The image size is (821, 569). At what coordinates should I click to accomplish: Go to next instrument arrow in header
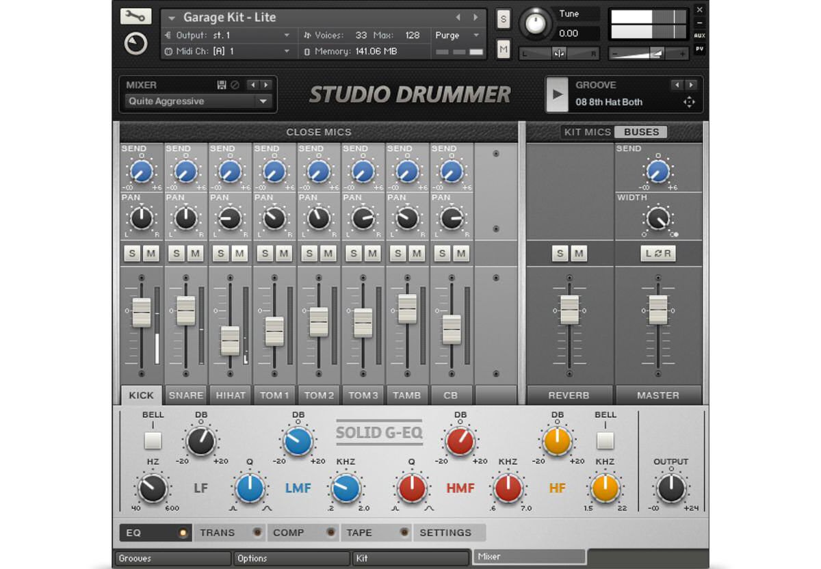475,17
